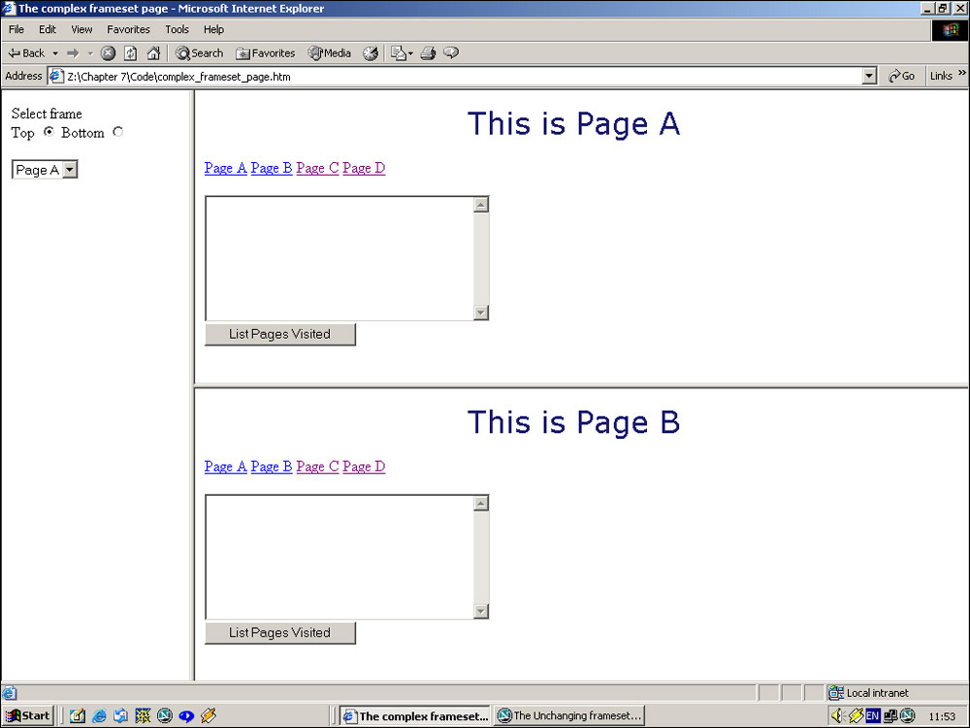Viewport: 970px width, 728px height.
Task: Open Internet Explorer from Quick Launch
Action: pos(99,716)
